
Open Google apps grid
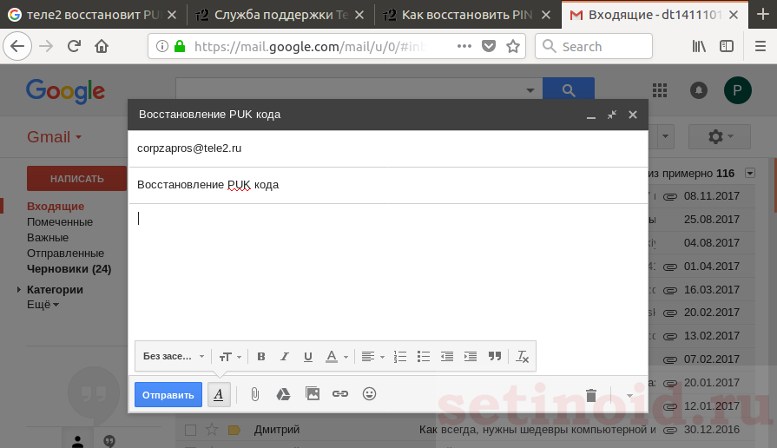660,90
